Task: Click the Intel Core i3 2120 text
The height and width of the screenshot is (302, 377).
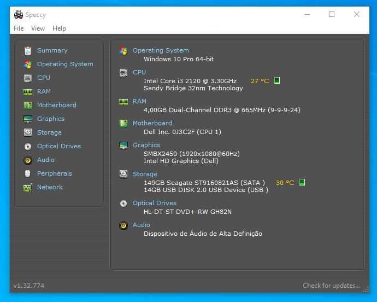Action: [x=190, y=81]
